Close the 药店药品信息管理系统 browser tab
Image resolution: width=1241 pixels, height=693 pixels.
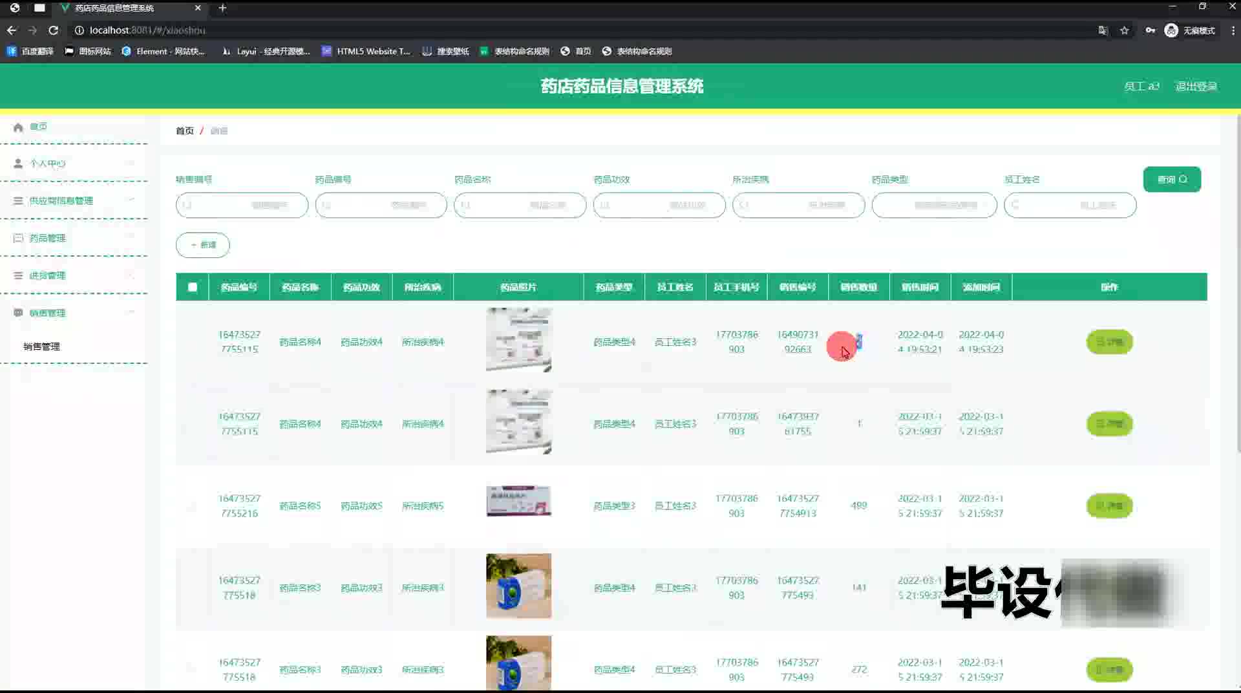click(198, 8)
